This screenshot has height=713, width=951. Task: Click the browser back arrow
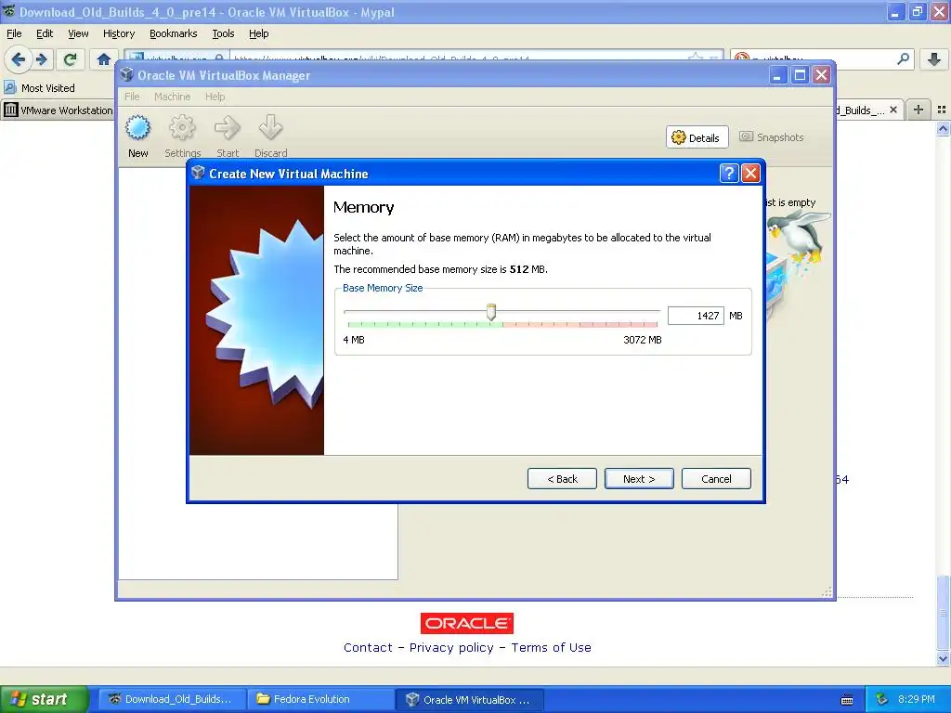pos(19,59)
